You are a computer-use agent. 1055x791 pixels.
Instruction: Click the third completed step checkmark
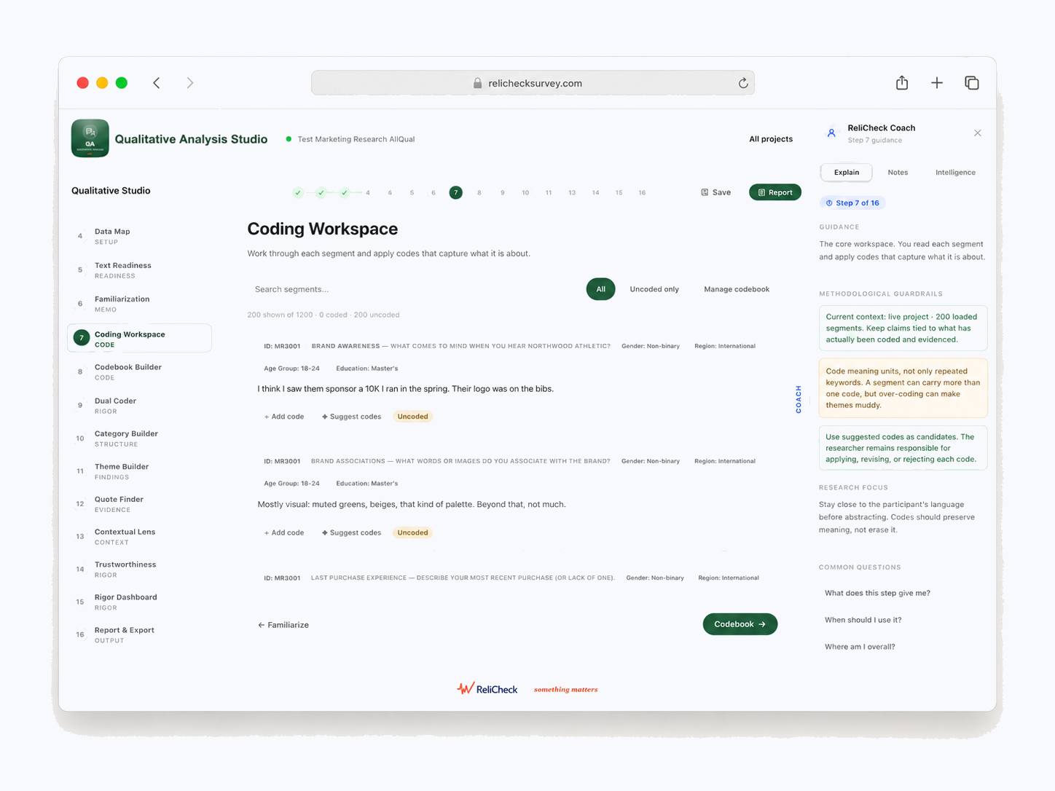point(345,193)
